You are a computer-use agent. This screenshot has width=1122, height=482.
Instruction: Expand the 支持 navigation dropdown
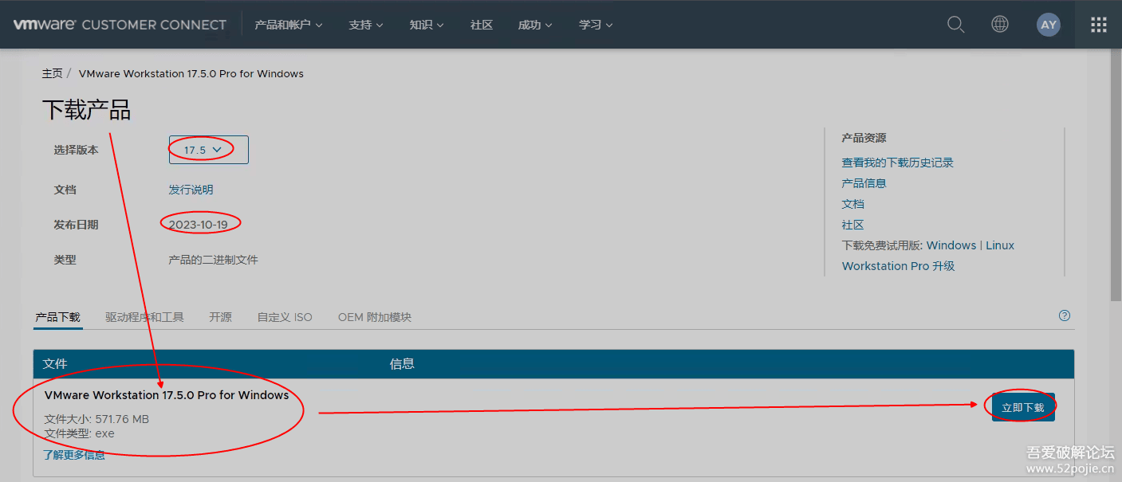tap(365, 25)
